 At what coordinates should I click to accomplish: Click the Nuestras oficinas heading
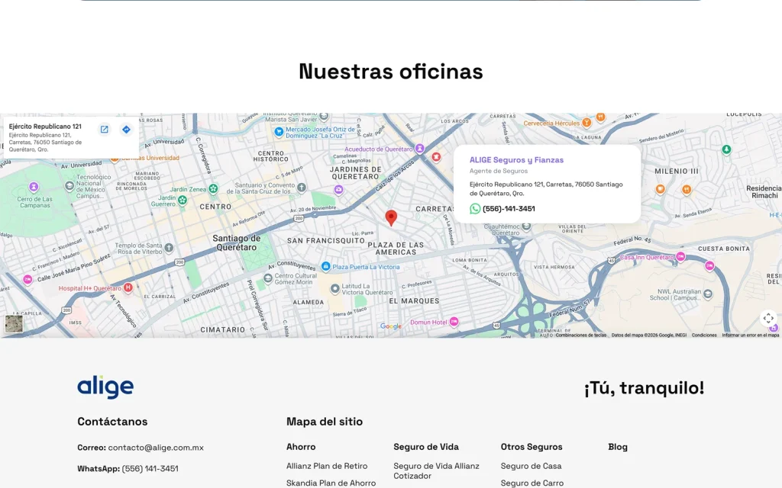[x=390, y=71]
